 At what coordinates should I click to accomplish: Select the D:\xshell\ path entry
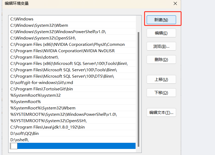coord(19,140)
